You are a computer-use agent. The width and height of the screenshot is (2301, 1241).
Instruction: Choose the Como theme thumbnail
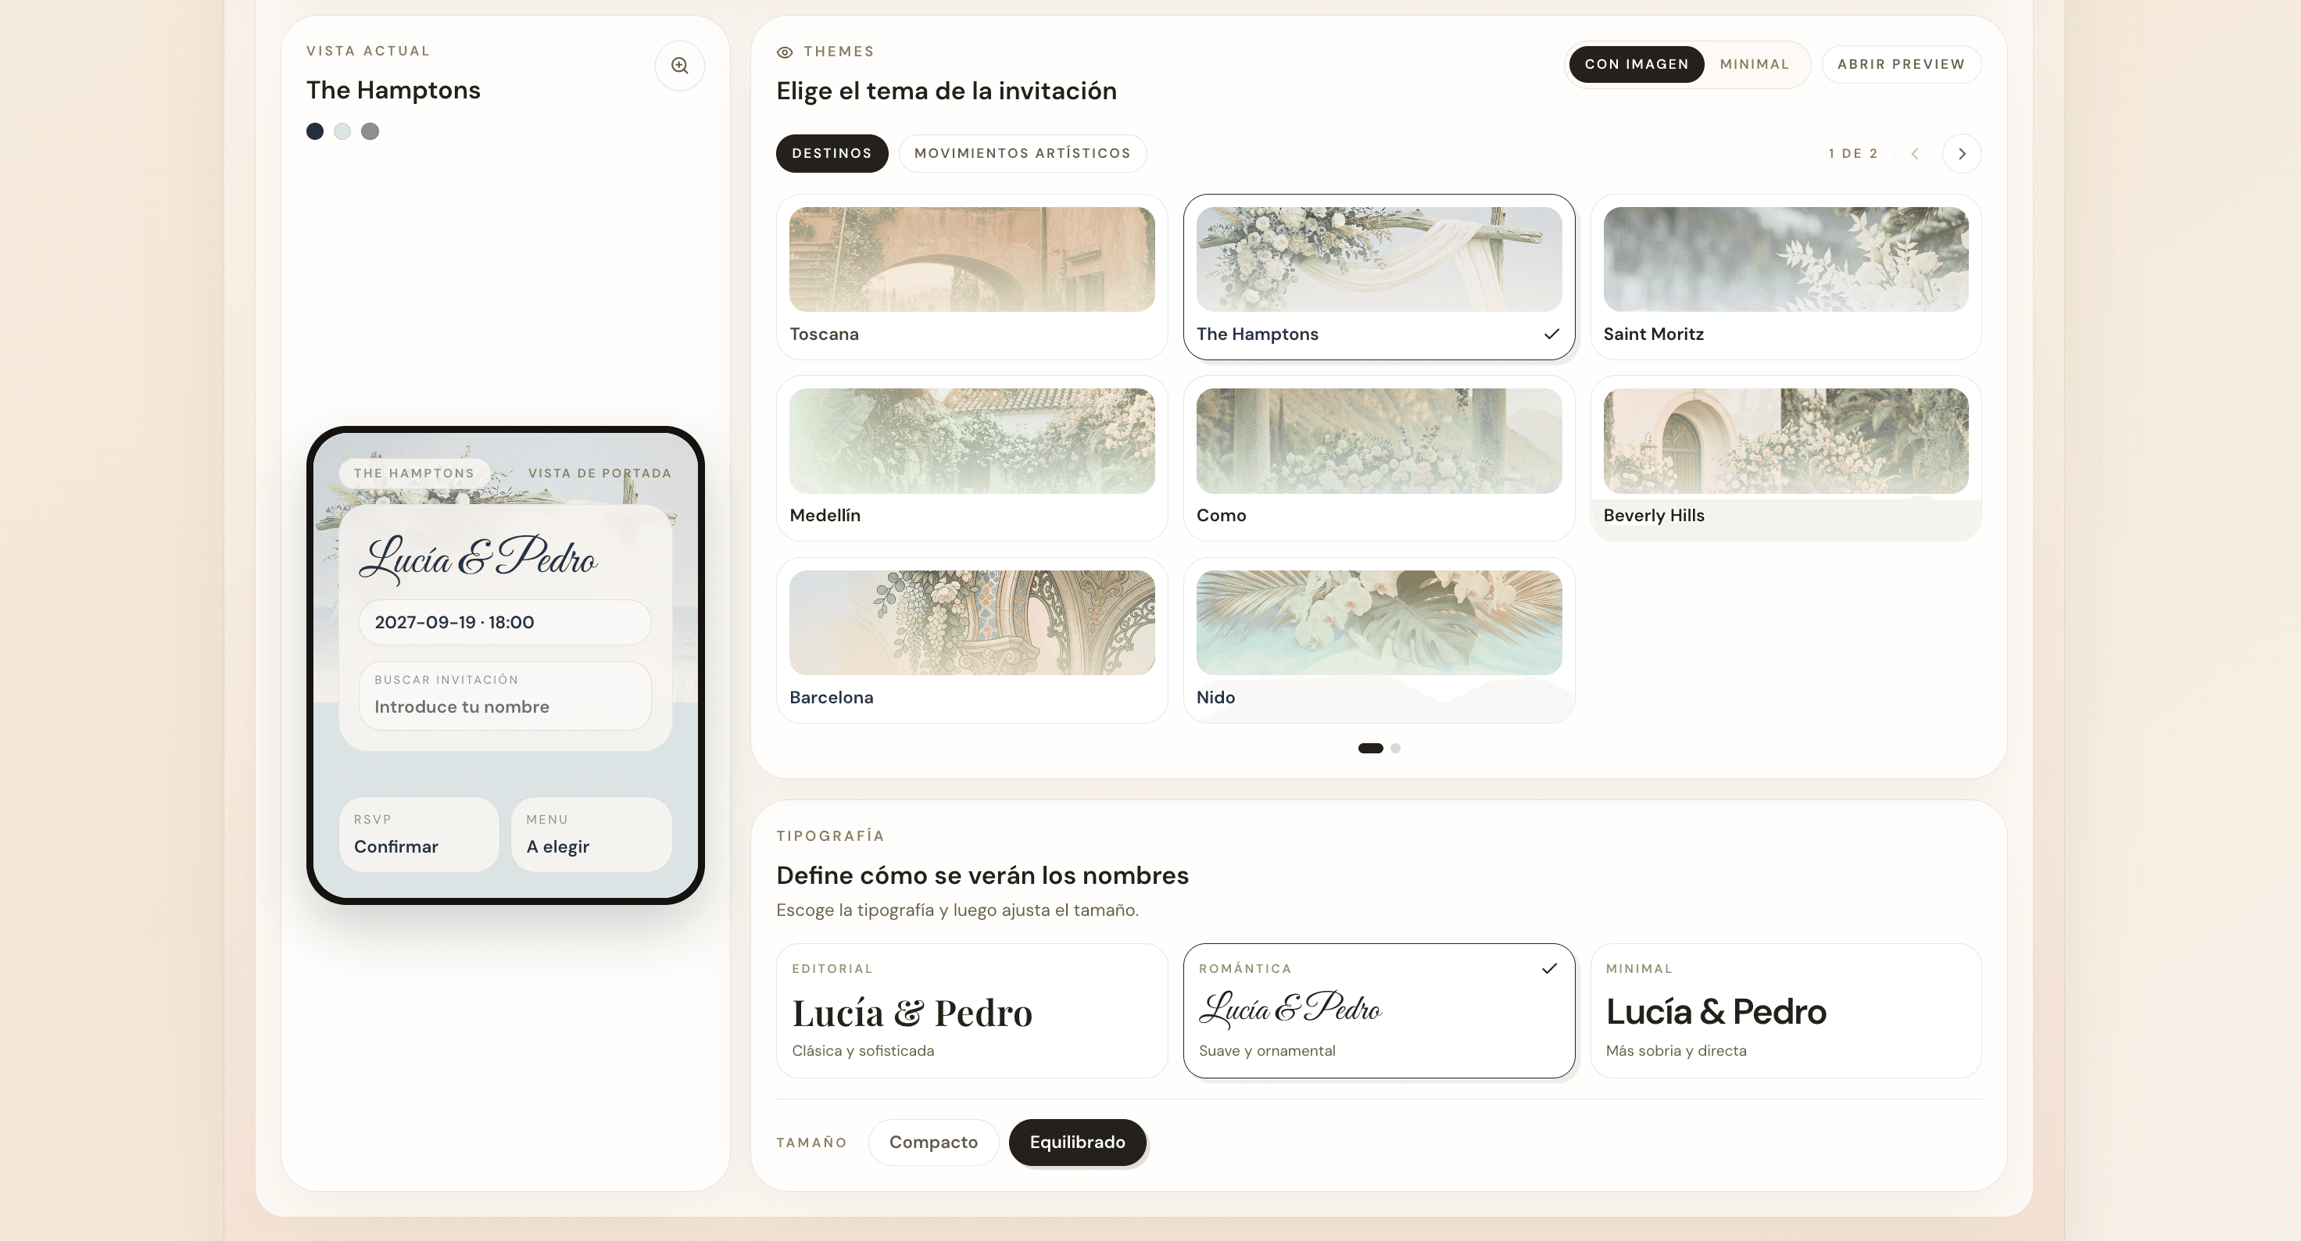point(1380,441)
